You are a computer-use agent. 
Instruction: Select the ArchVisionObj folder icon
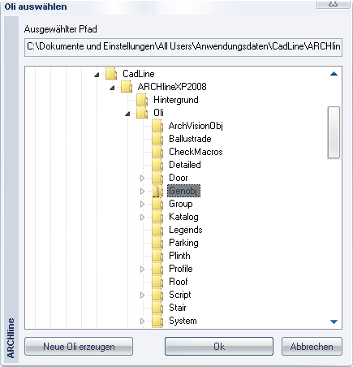tap(157, 126)
